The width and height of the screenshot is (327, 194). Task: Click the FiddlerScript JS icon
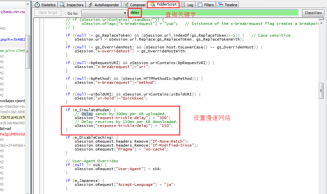pyautogui.click(x=153, y=4)
